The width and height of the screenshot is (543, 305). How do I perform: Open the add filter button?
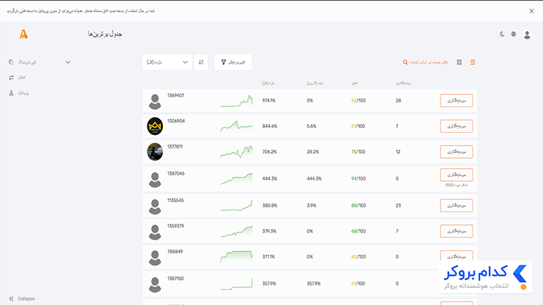233,62
